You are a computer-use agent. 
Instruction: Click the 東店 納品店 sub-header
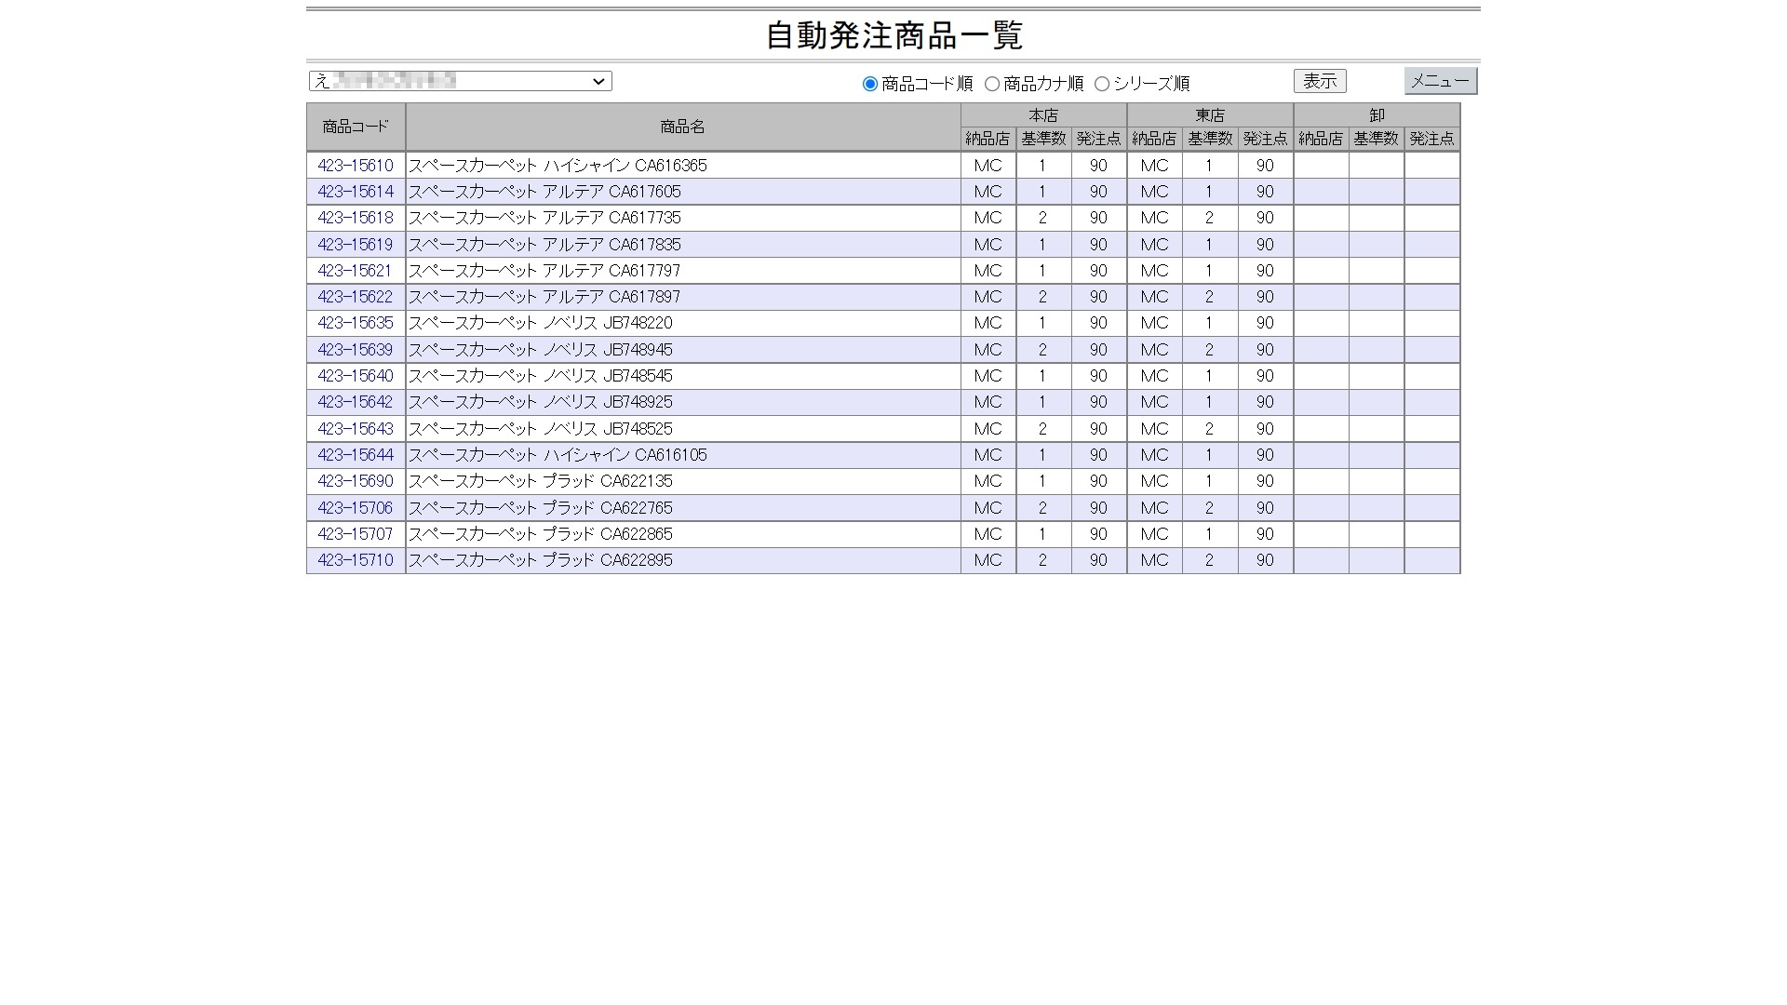[1155, 139]
